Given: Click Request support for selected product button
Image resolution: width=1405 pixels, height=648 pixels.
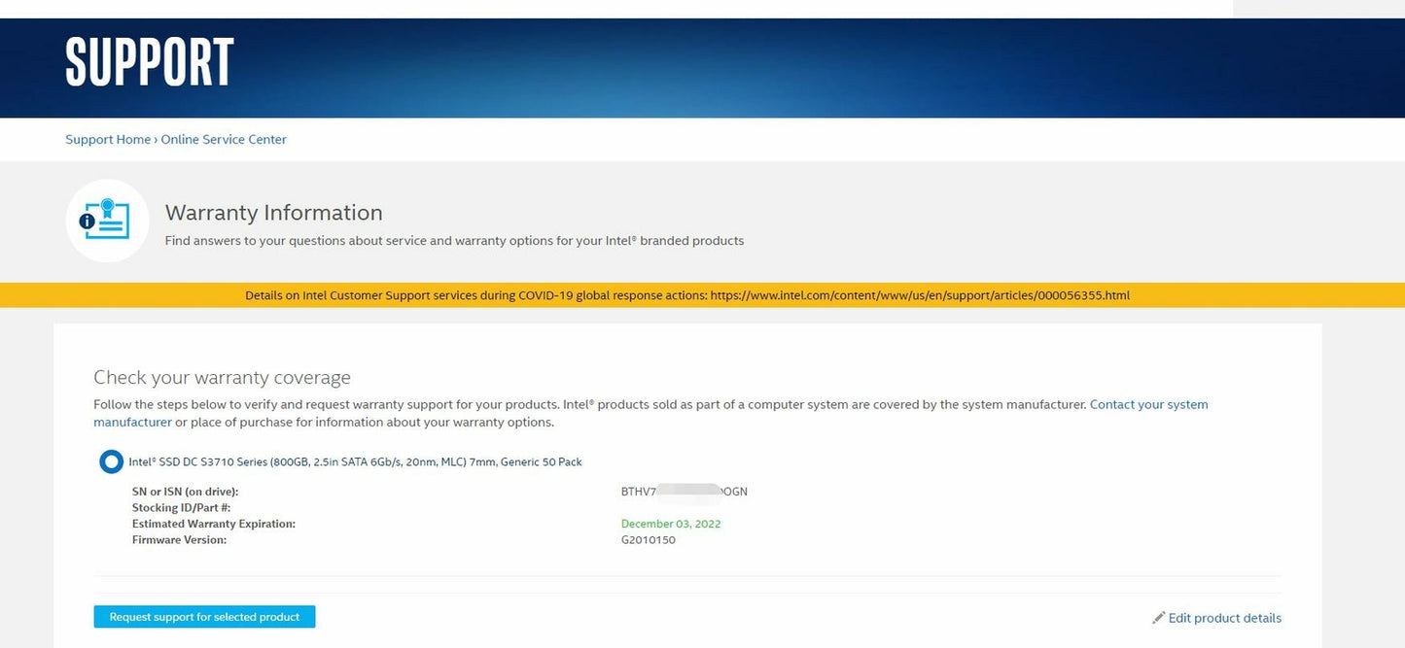Looking at the screenshot, I should click(204, 617).
